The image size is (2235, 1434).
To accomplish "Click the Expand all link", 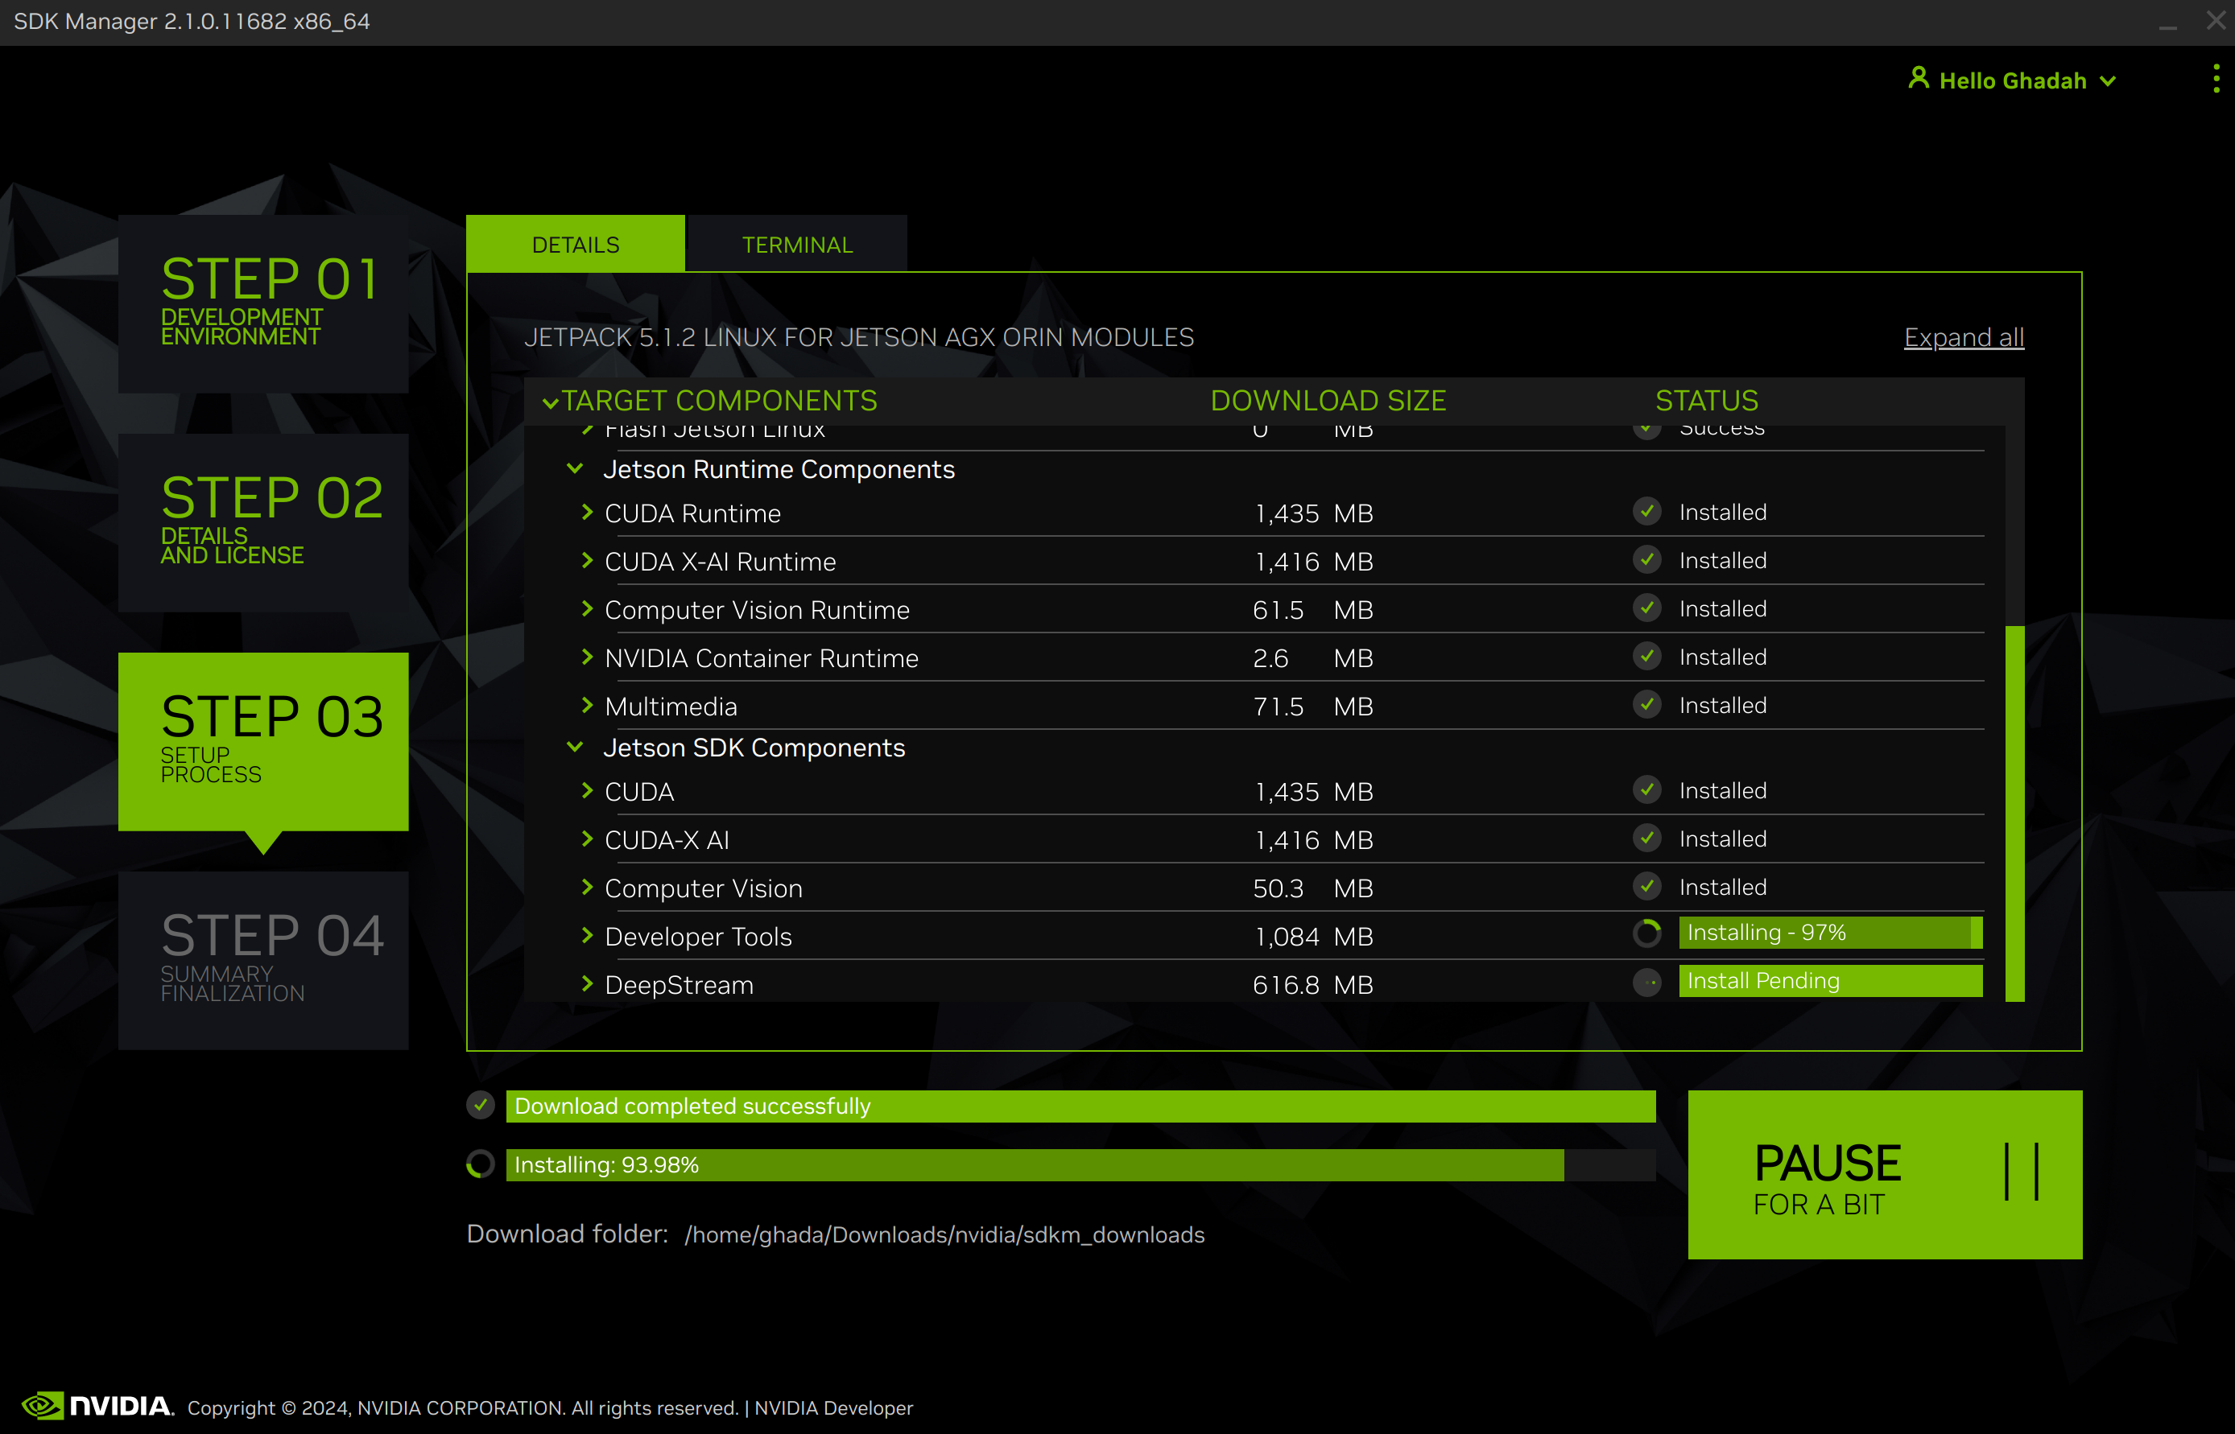I will click(x=1963, y=337).
